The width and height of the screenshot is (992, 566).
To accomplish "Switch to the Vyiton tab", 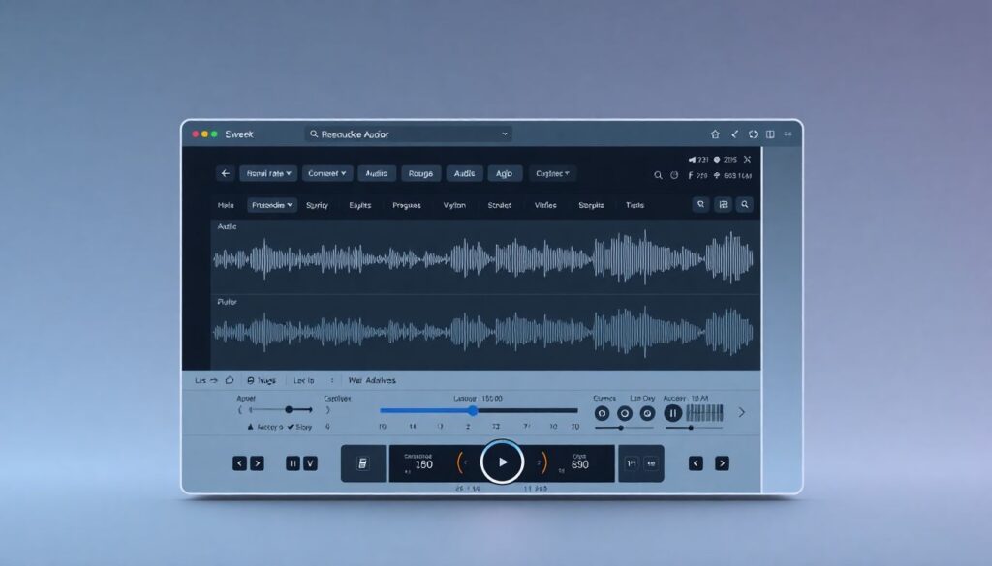I will [454, 205].
